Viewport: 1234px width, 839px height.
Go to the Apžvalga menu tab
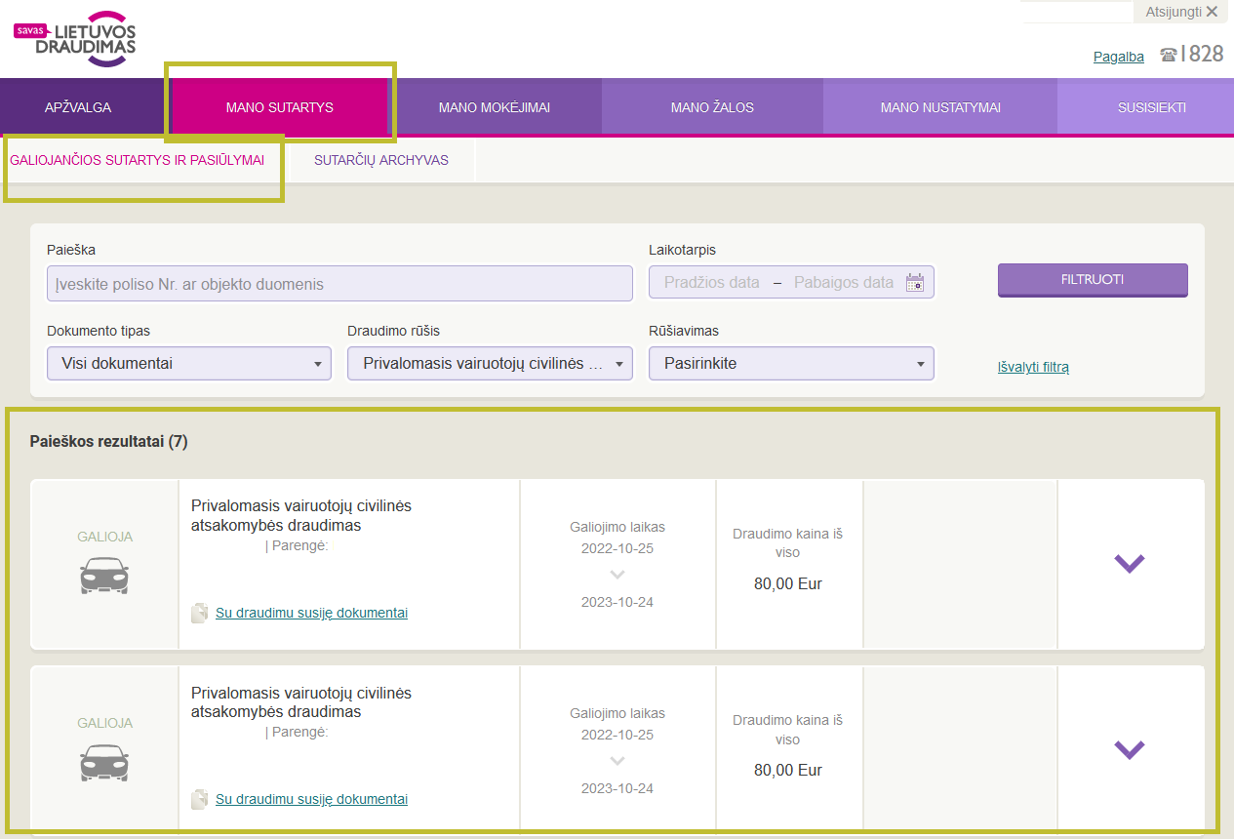click(x=78, y=107)
